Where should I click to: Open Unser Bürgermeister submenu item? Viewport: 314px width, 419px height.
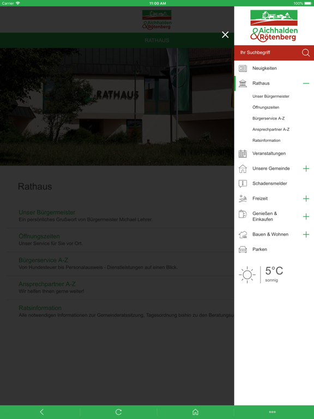click(x=271, y=96)
